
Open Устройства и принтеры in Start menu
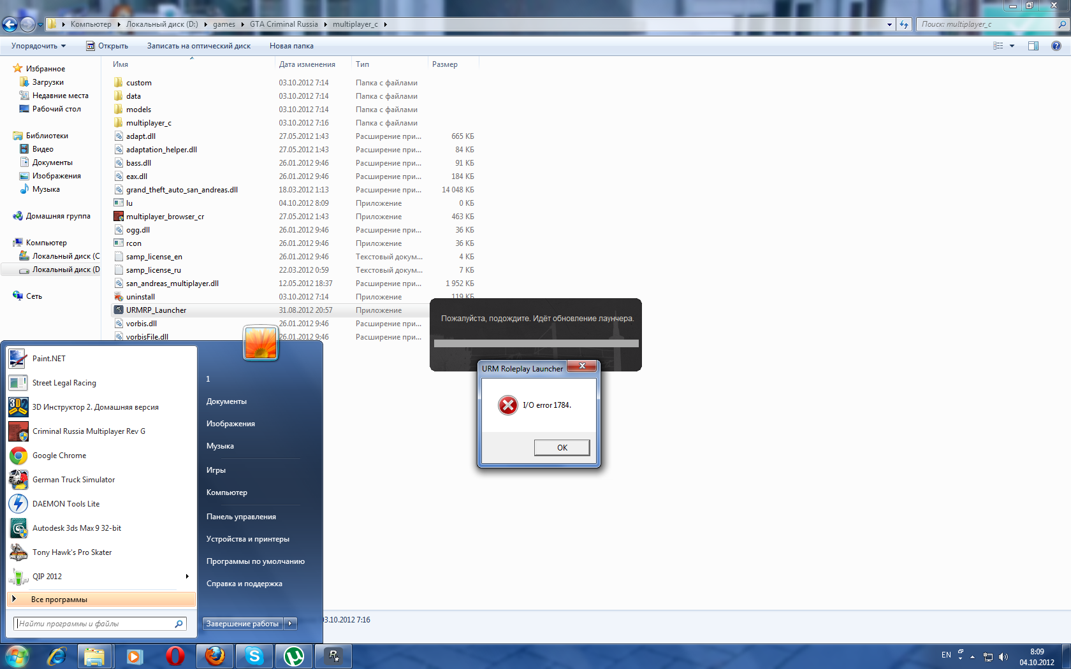248,539
